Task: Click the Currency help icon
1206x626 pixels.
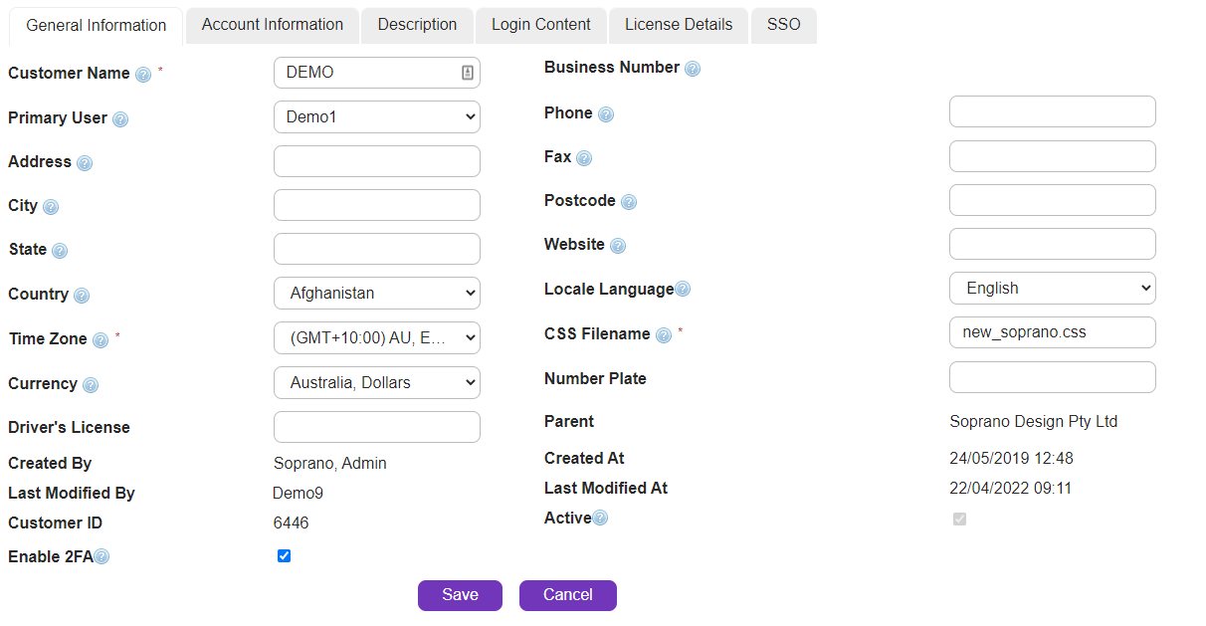Action: click(x=91, y=385)
